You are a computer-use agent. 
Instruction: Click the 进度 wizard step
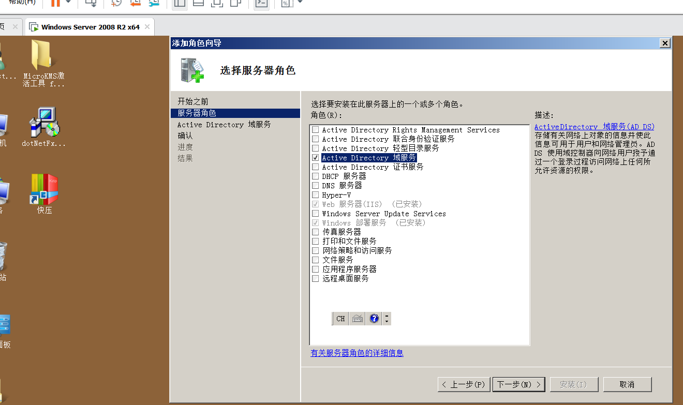point(185,147)
